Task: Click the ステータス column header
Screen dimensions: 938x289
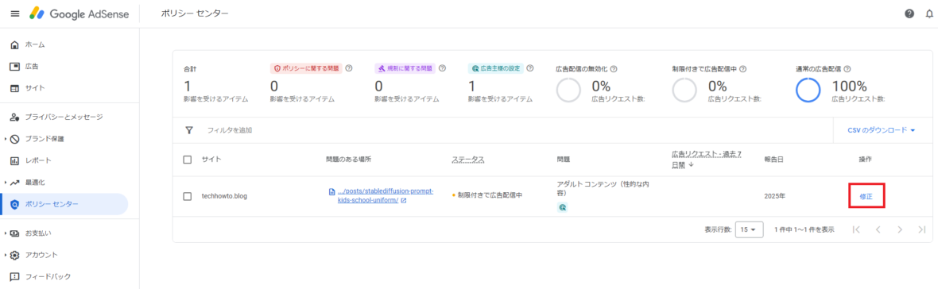Action: coord(467,160)
